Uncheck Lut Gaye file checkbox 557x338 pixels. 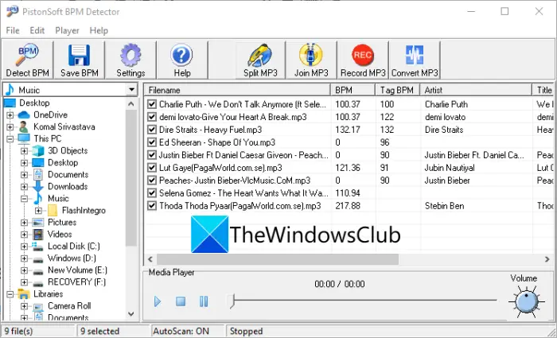152,168
